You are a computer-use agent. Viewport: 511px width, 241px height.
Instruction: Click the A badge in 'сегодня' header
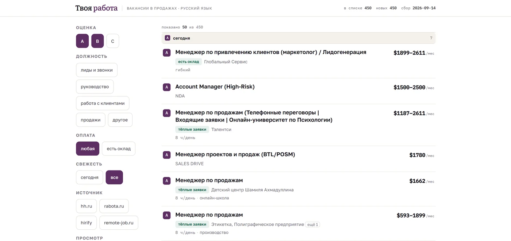[x=168, y=38]
